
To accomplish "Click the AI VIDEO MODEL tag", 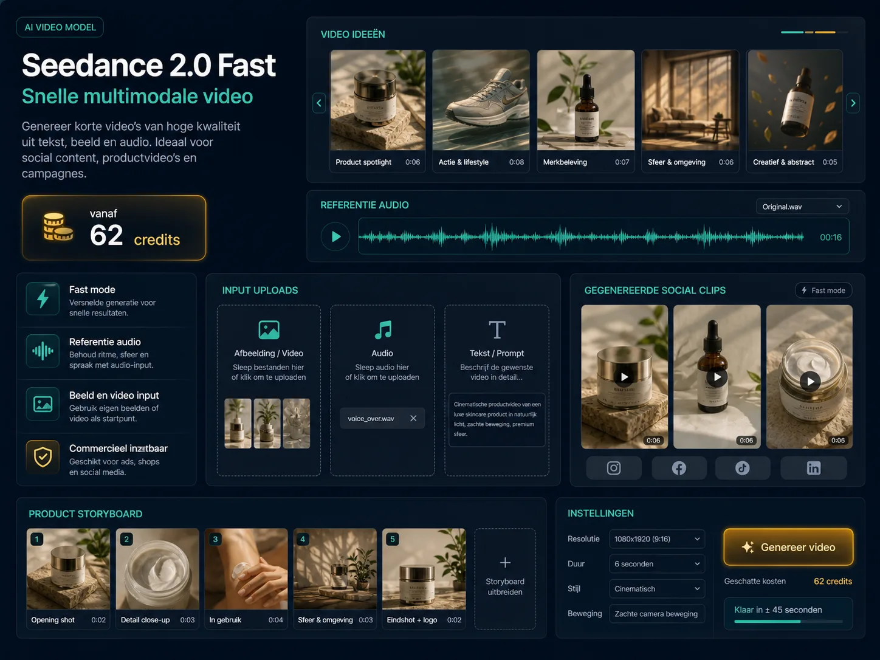I will coord(60,27).
